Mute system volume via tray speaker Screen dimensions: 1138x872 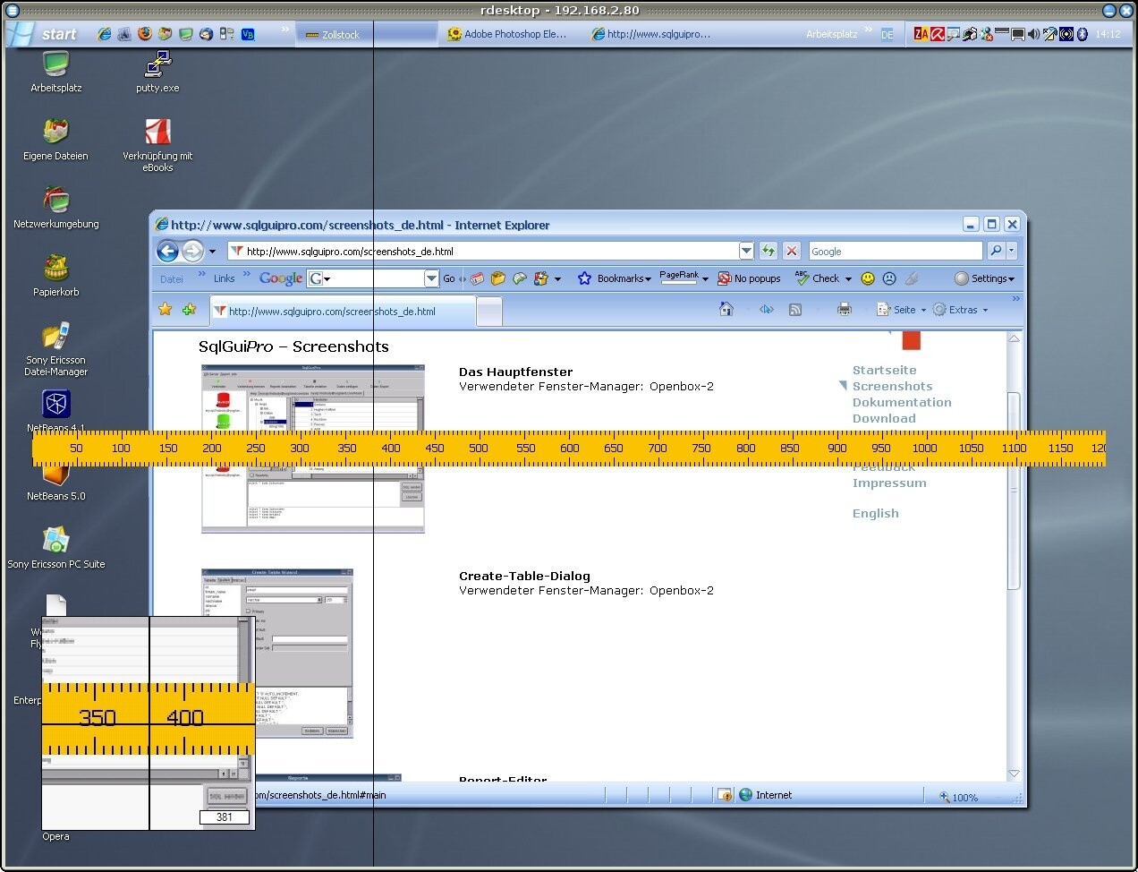tap(1034, 35)
